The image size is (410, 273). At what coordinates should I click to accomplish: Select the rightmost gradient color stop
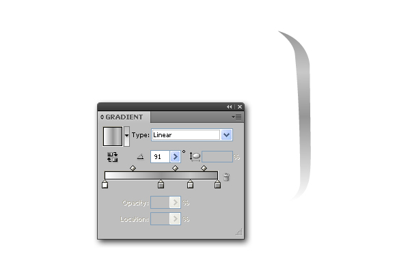[217, 184]
